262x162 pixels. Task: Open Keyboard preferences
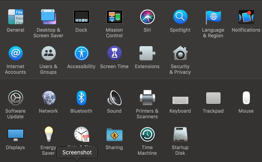(180, 100)
